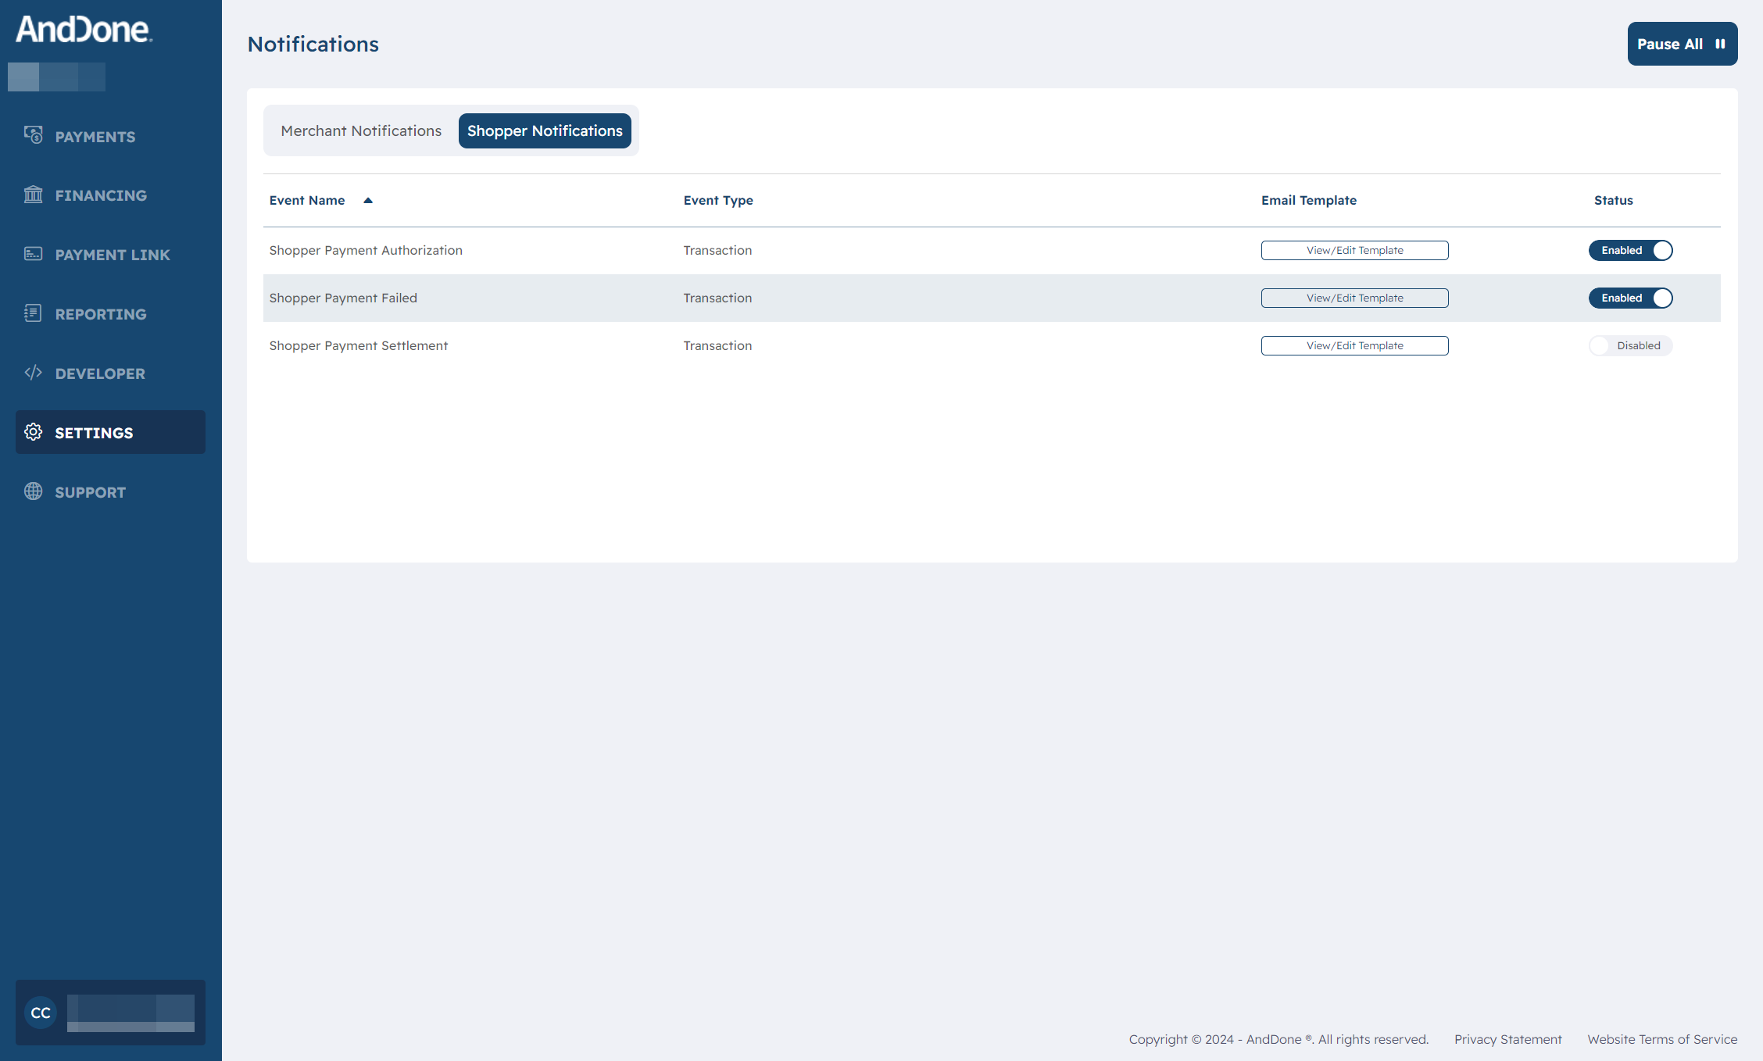Open View/Edit Template for Payment Failed
1763x1061 pixels.
tap(1354, 297)
